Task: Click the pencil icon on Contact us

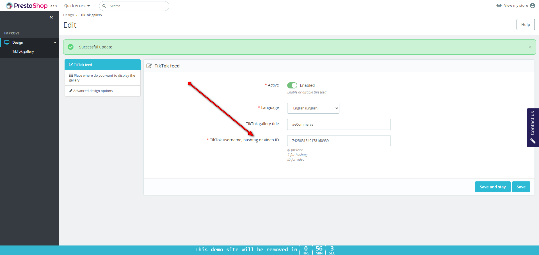Action: 533,141
